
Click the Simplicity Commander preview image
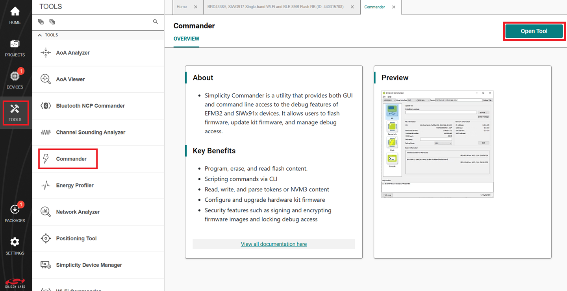pyautogui.click(x=437, y=144)
